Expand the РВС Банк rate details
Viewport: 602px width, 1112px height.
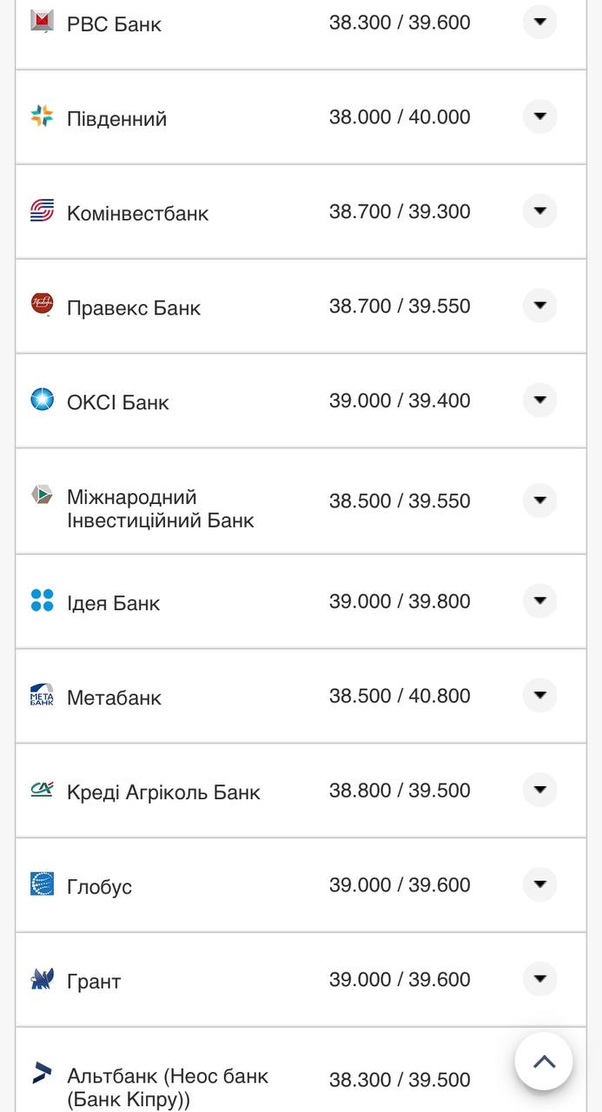pos(539,22)
